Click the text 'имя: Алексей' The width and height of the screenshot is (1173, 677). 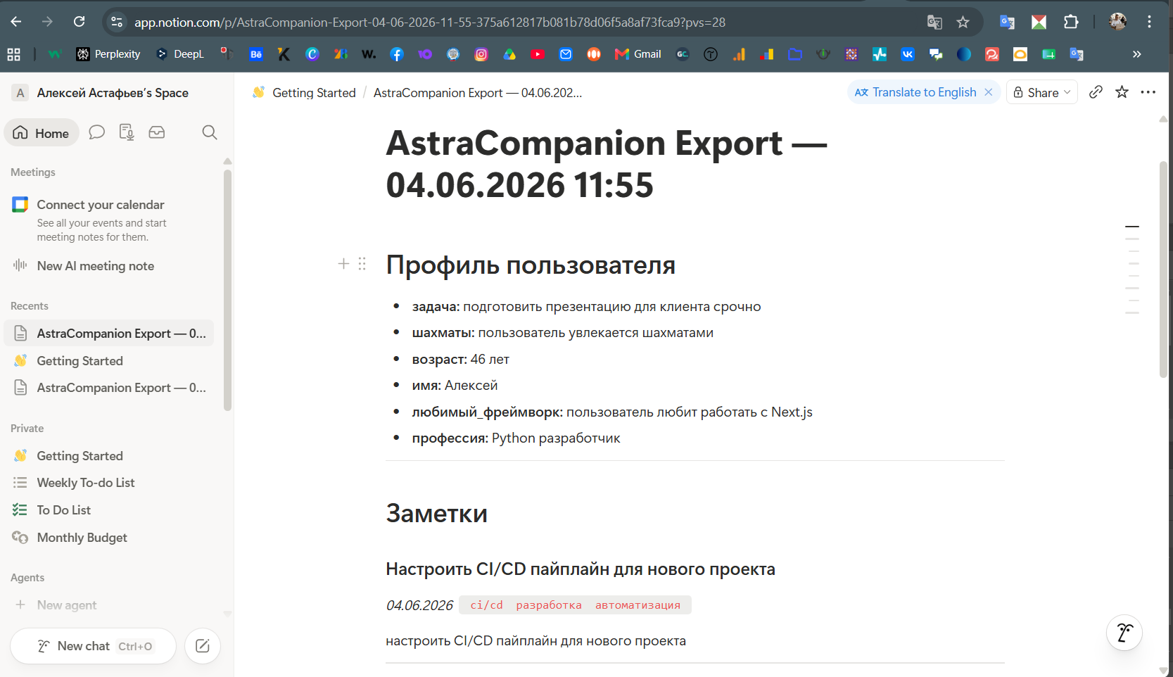pos(455,386)
